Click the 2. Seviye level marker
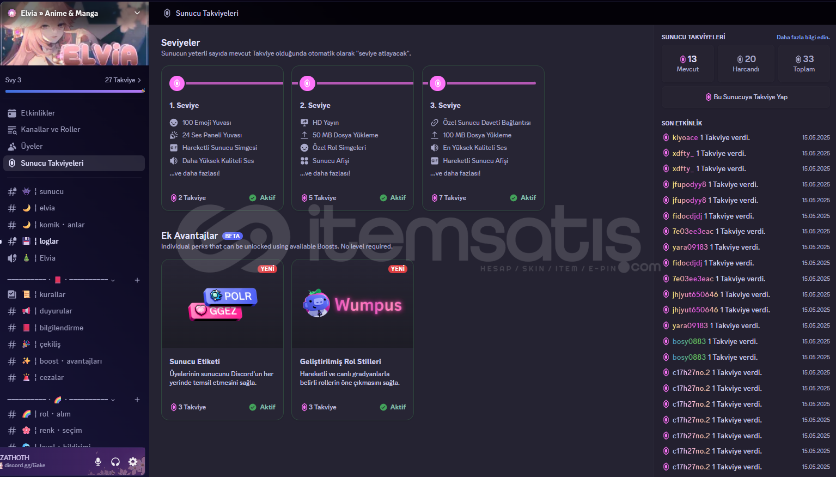The width and height of the screenshot is (836, 477). [x=307, y=83]
